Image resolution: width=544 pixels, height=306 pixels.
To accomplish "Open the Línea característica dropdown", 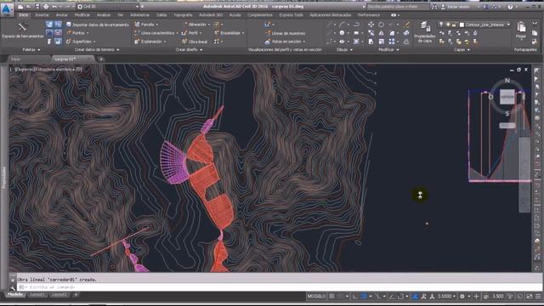I will (156, 33).
